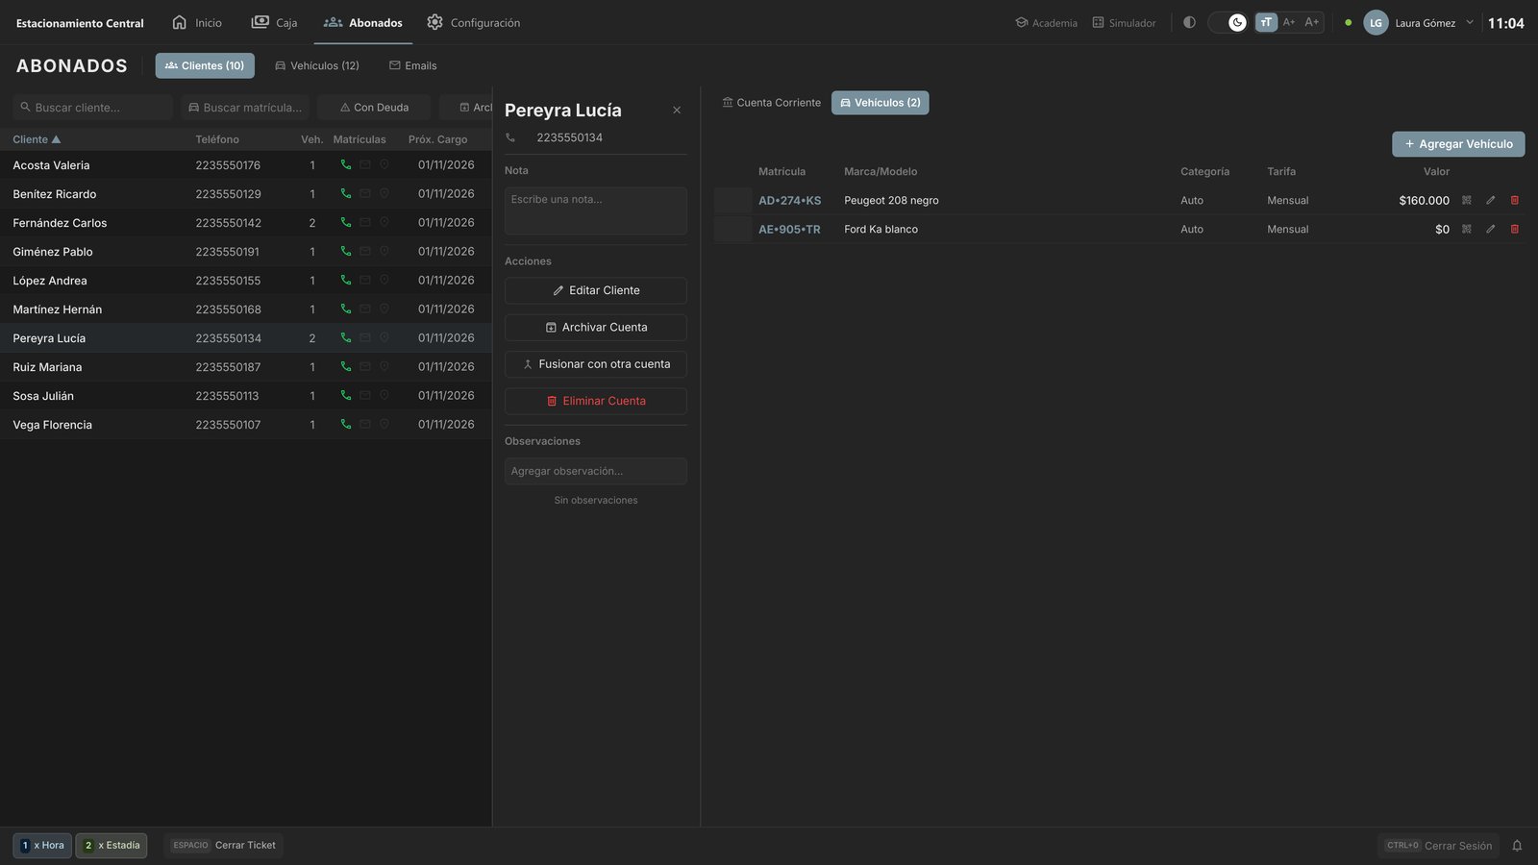Sort the list by Cliente column header
Screen dimensions: 1538x865
click(37, 139)
